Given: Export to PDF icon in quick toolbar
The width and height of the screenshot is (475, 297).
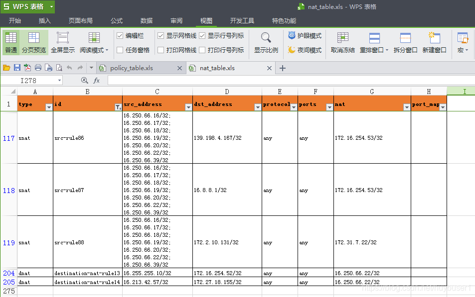Looking at the screenshot, I should click(27, 68).
